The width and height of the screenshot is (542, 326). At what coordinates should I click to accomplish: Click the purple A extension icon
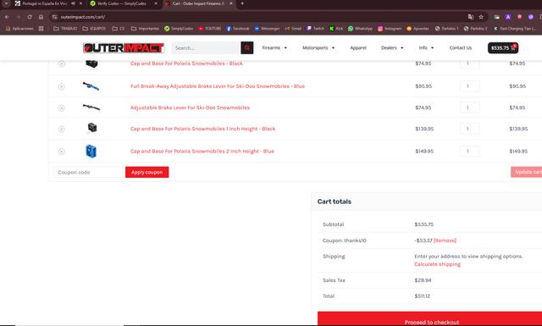(x=508, y=17)
